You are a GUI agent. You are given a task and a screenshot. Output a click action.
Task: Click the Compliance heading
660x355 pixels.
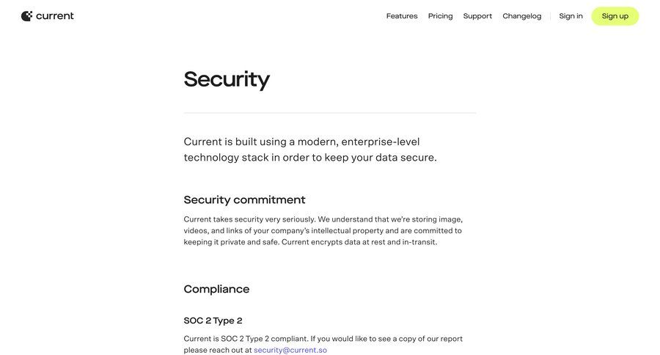(x=216, y=289)
